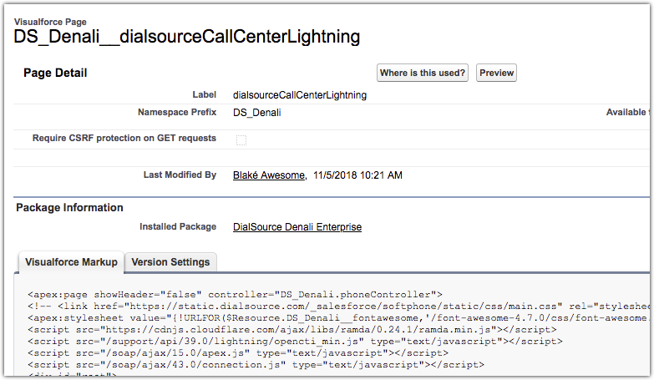Click the Page Detail heading
The height and width of the screenshot is (380, 654).
(x=55, y=73)
